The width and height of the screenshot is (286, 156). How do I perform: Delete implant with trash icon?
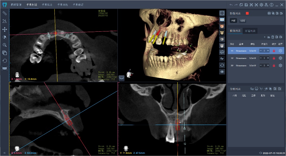pyautogui.click(x=273, y=37)
